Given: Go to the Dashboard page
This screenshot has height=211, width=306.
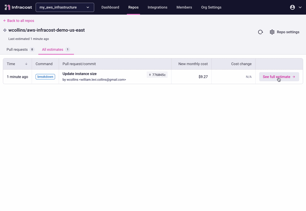Looking at the screenshot, I should (110, 7).
